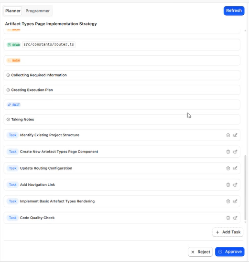Edit the Code Quality Check task
Screen dimensions: 249x262
[x=235, y=218]
